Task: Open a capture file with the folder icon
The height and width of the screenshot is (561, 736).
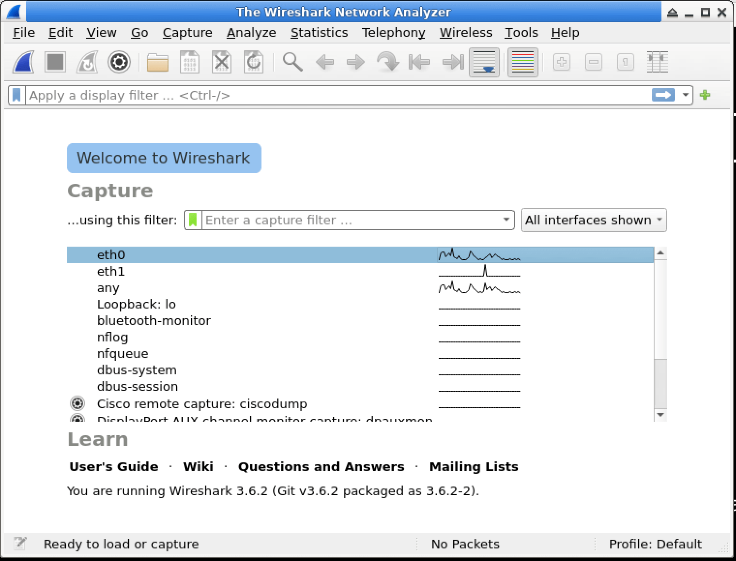Action: (x=158, y=62)
